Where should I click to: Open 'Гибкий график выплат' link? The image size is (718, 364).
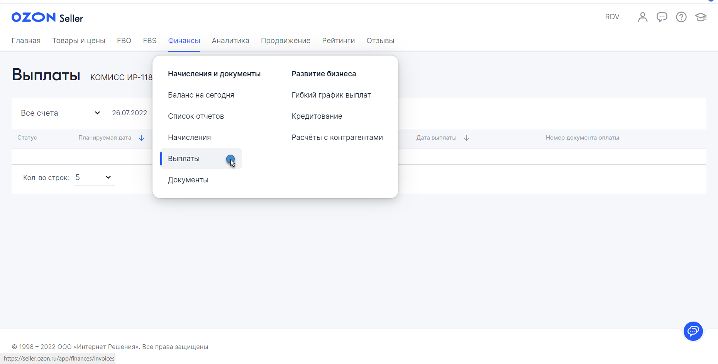(331, 95)
